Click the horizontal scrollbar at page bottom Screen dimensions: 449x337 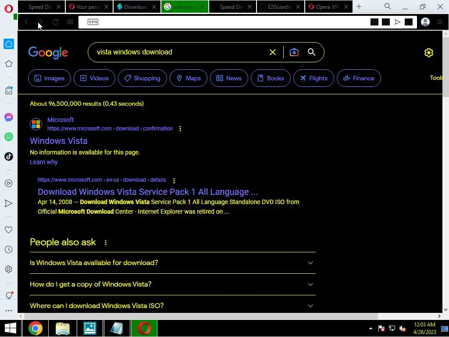[201, 316]
